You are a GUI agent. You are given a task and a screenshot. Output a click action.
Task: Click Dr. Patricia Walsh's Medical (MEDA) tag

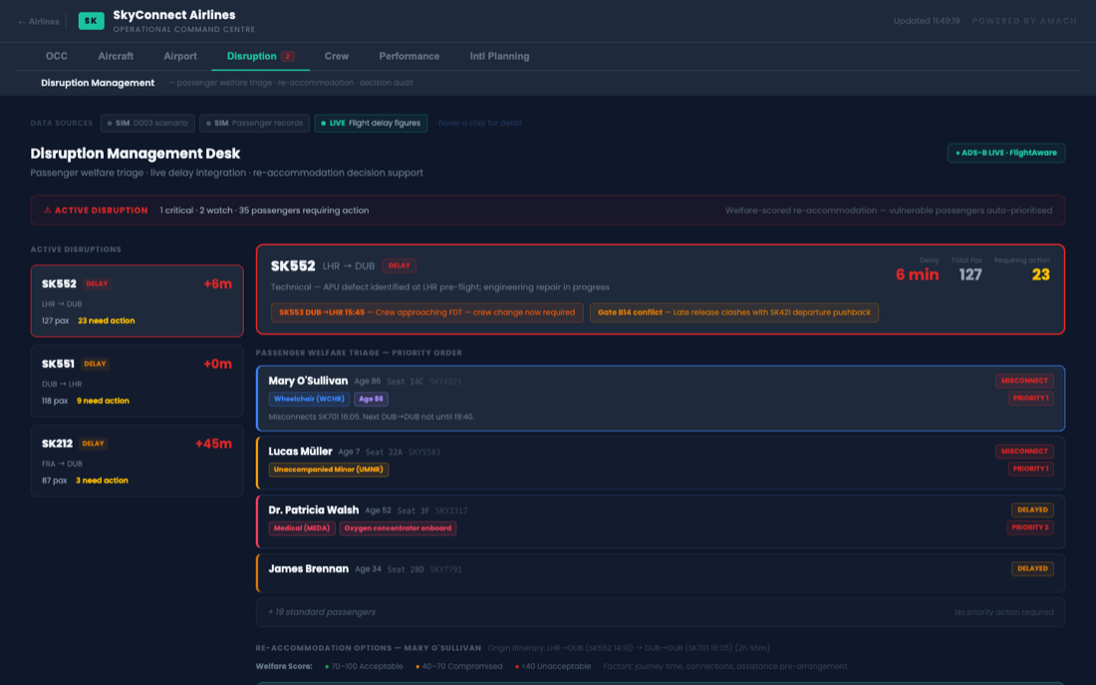(x=302, y=528)
